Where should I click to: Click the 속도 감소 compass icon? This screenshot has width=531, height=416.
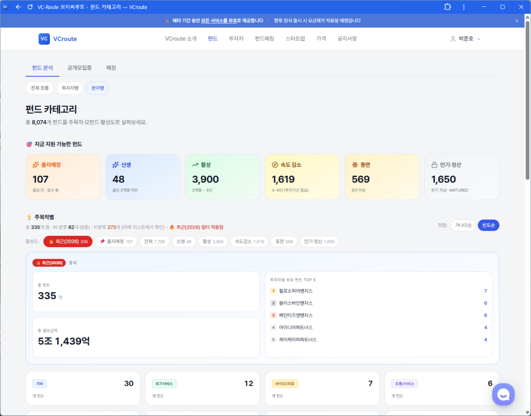coord(275,165)
